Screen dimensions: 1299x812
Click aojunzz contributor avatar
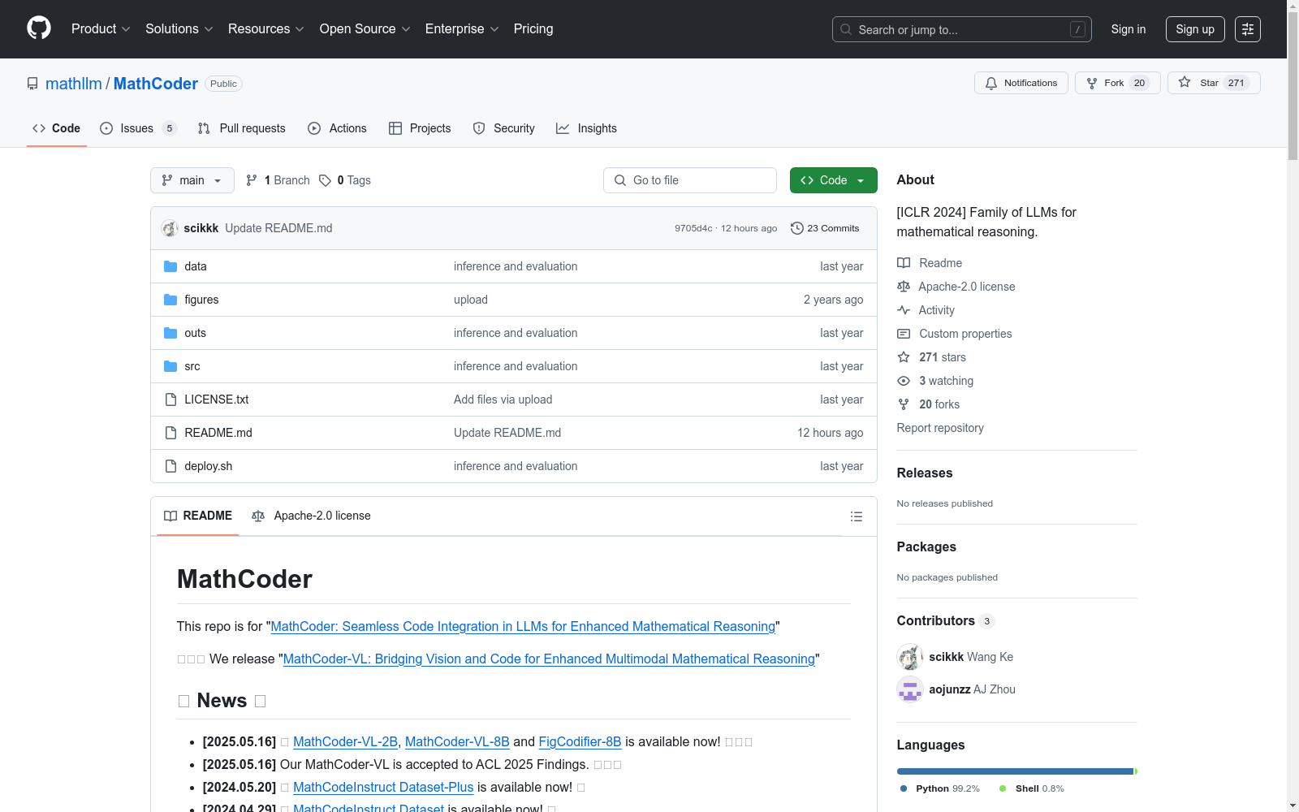[x=910, y=689]
